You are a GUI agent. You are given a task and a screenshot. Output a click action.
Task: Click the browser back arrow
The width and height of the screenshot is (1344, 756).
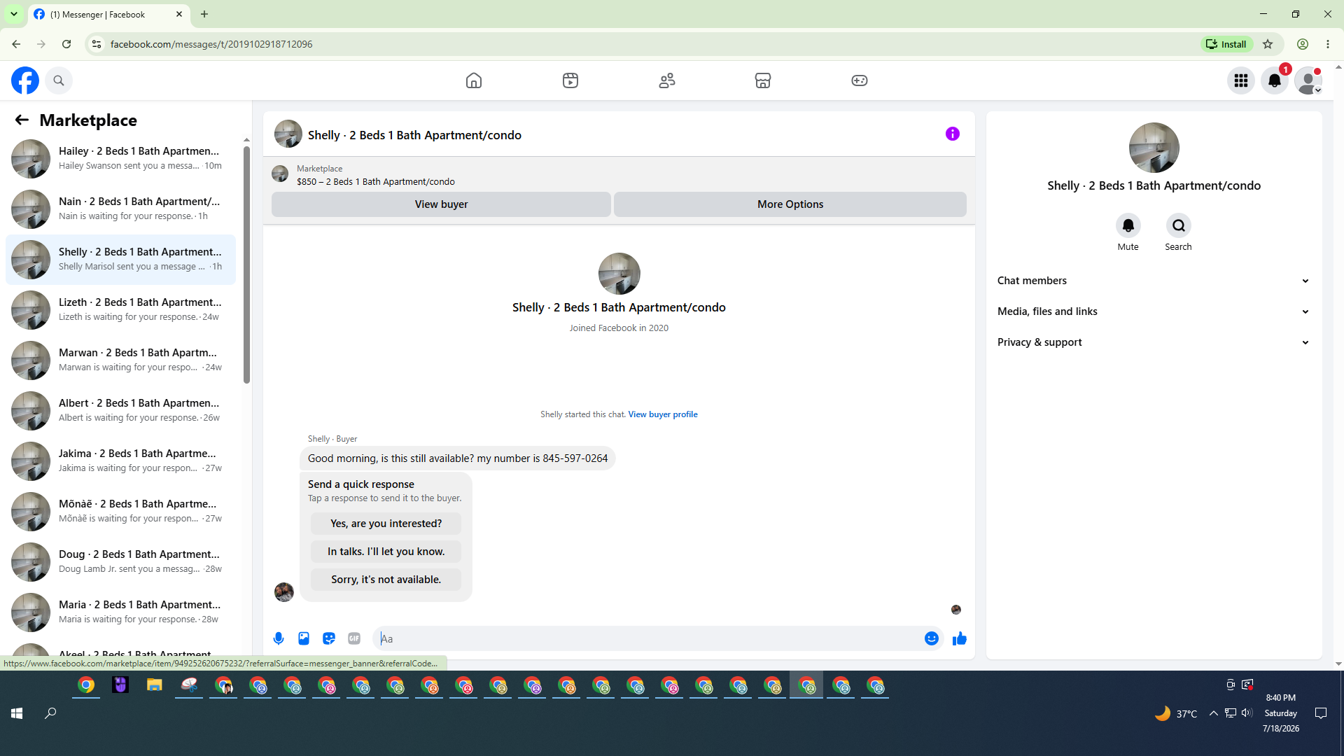[16, 44]
